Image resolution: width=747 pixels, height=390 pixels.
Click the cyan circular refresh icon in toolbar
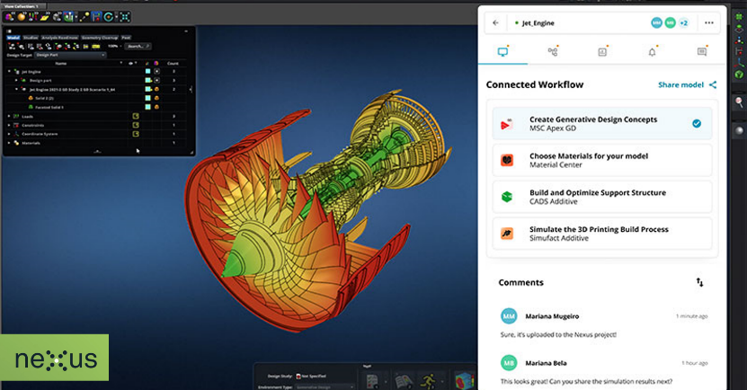pyautogui.click(x=109, y=17)
